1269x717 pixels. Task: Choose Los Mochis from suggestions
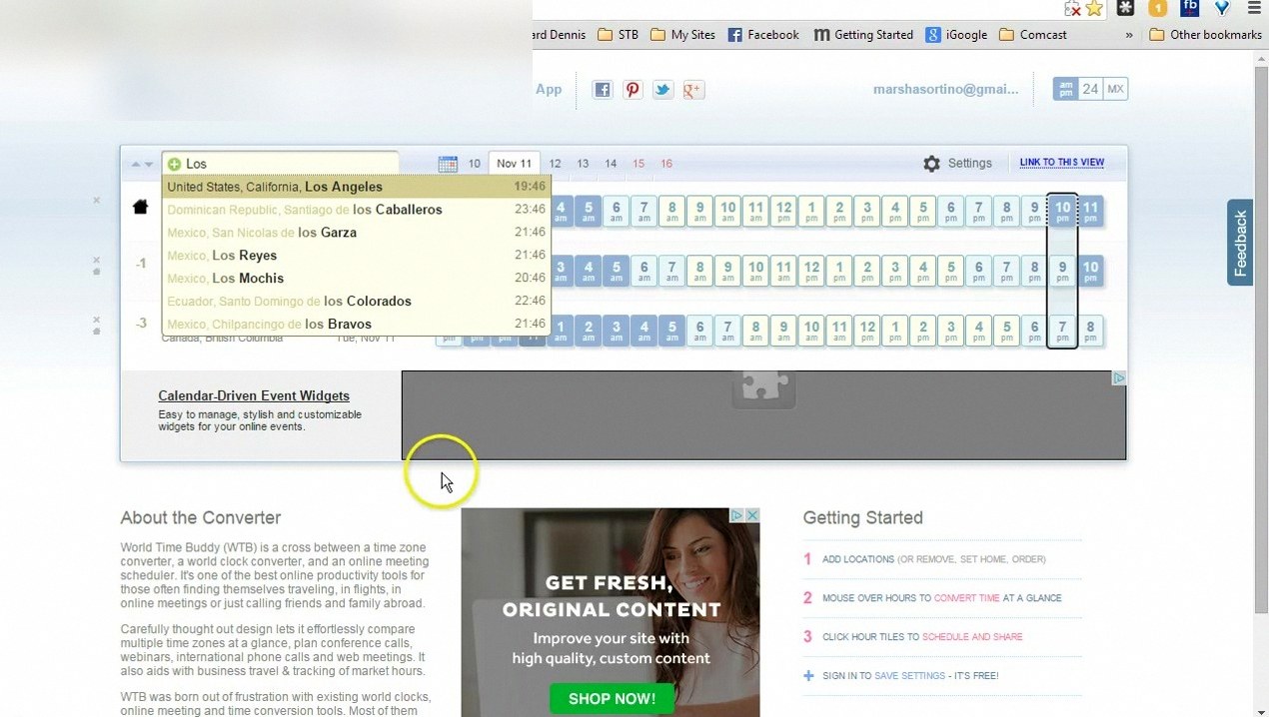[x=356, y=279]
